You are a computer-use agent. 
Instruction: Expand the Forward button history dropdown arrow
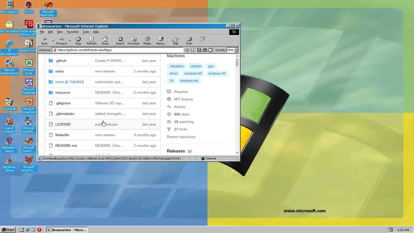coord(70,41)
